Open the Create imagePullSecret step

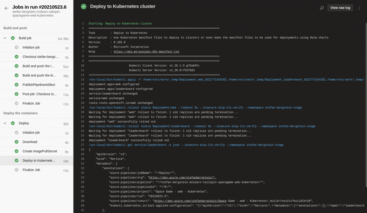pyautogui.click(x=37, y=151)
